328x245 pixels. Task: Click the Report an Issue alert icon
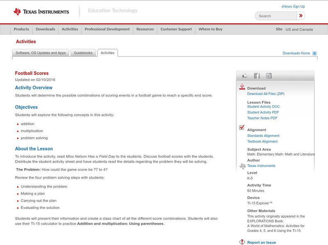[x=242, y=242]
